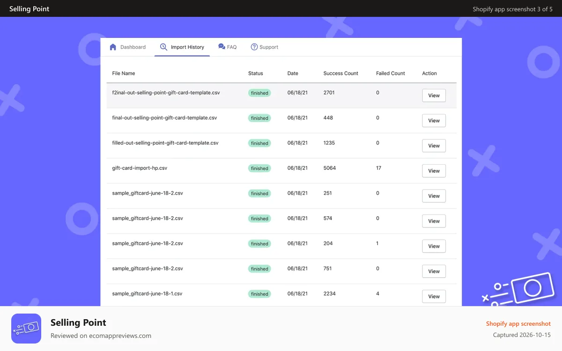View the sample_giftcard-june-18-1.csv import
The image size is (562, 351).
pos(434,297)
